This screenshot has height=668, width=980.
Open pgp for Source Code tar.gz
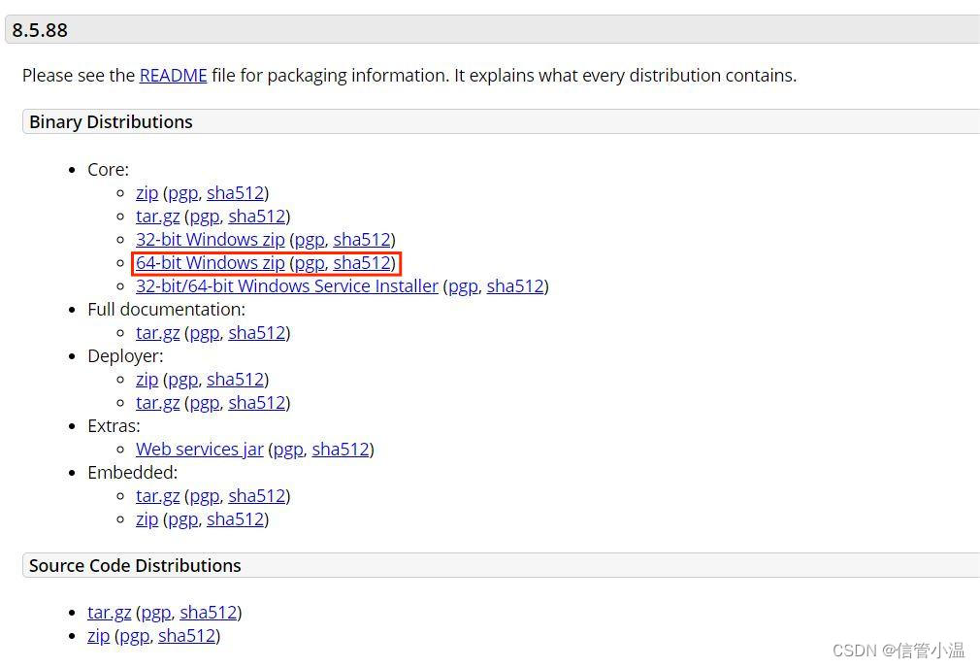[156, 613]
